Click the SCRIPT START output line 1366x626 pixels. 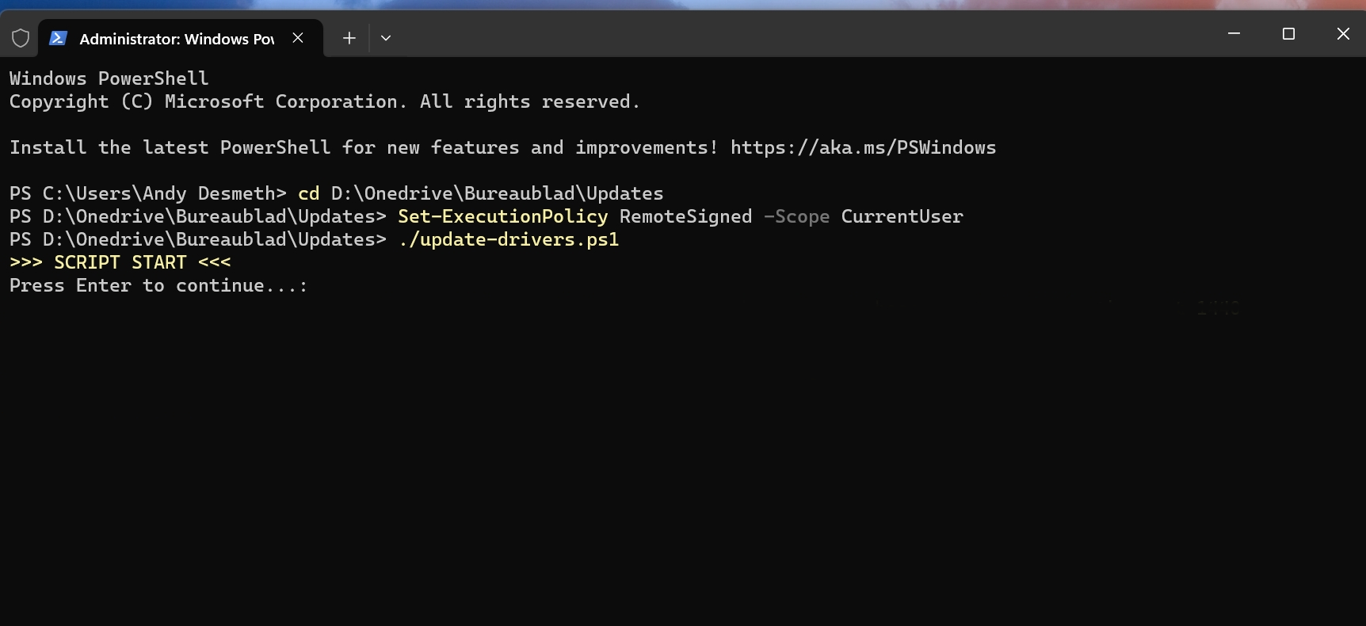(120, 262)
